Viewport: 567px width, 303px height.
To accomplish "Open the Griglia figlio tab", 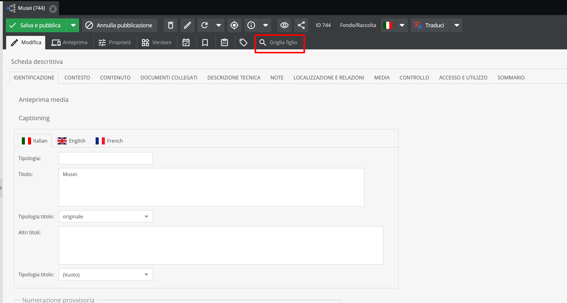I will coord(279,42).
